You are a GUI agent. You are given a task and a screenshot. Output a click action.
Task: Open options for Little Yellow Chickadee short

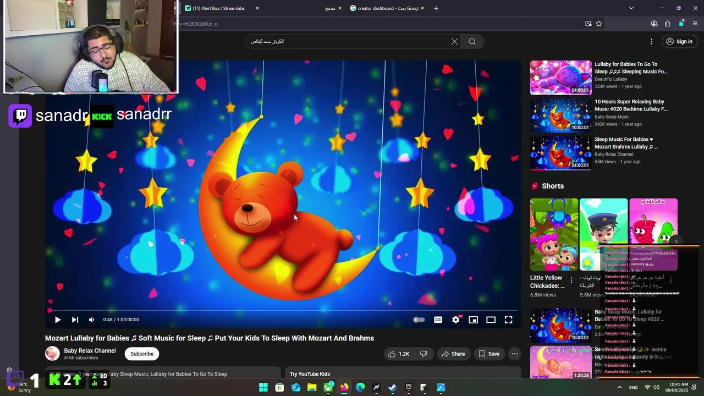pos(571,280)
